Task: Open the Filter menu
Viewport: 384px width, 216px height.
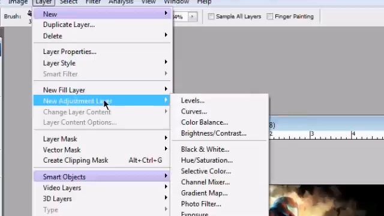Action: (x=93, y=2)
